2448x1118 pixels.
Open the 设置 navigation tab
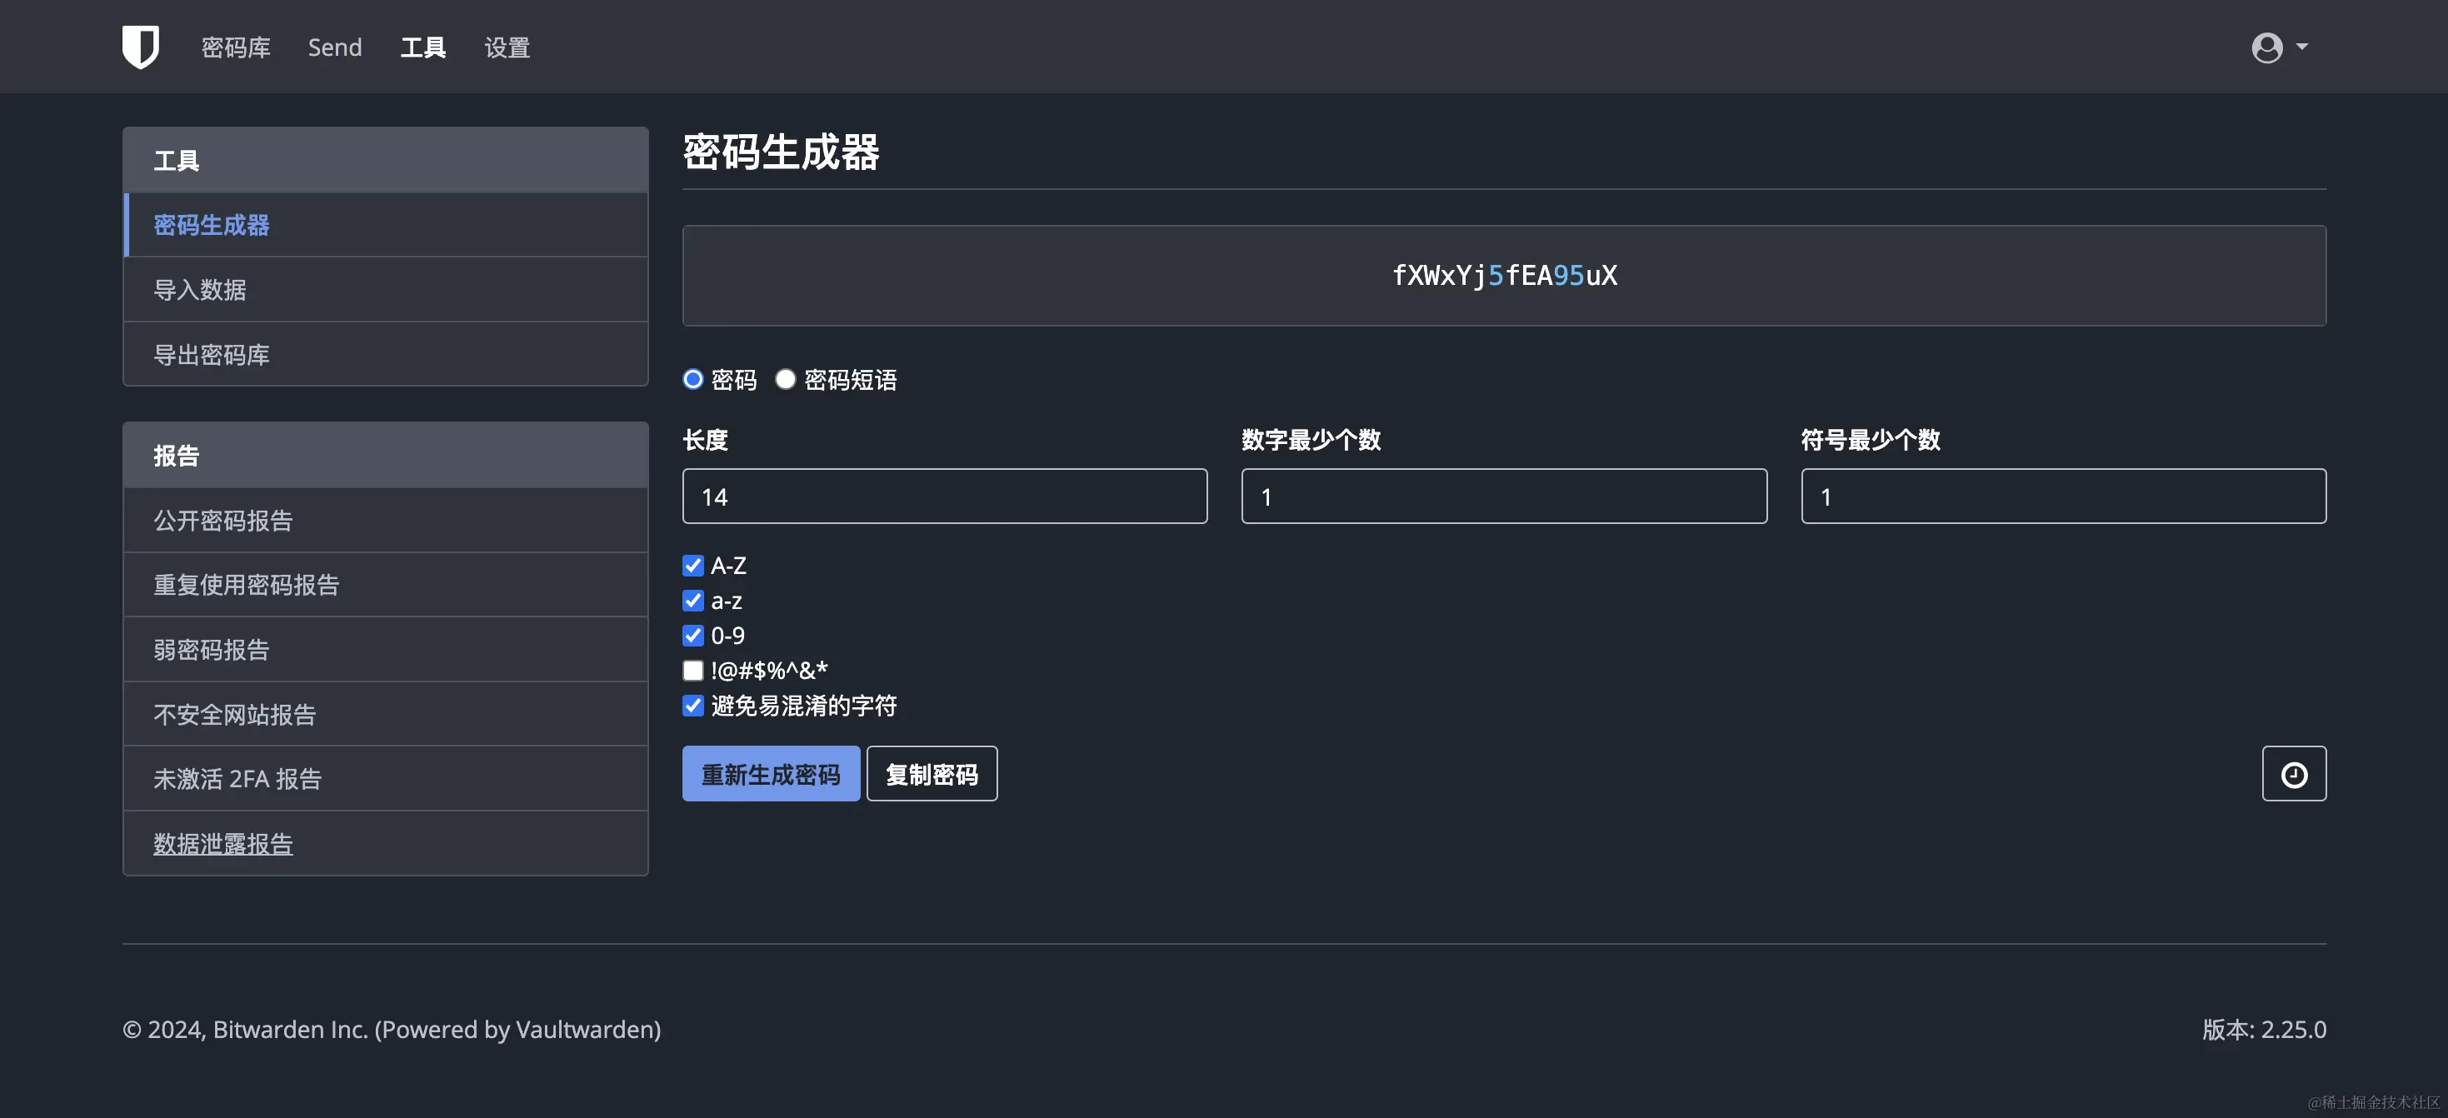coord(507,47)
